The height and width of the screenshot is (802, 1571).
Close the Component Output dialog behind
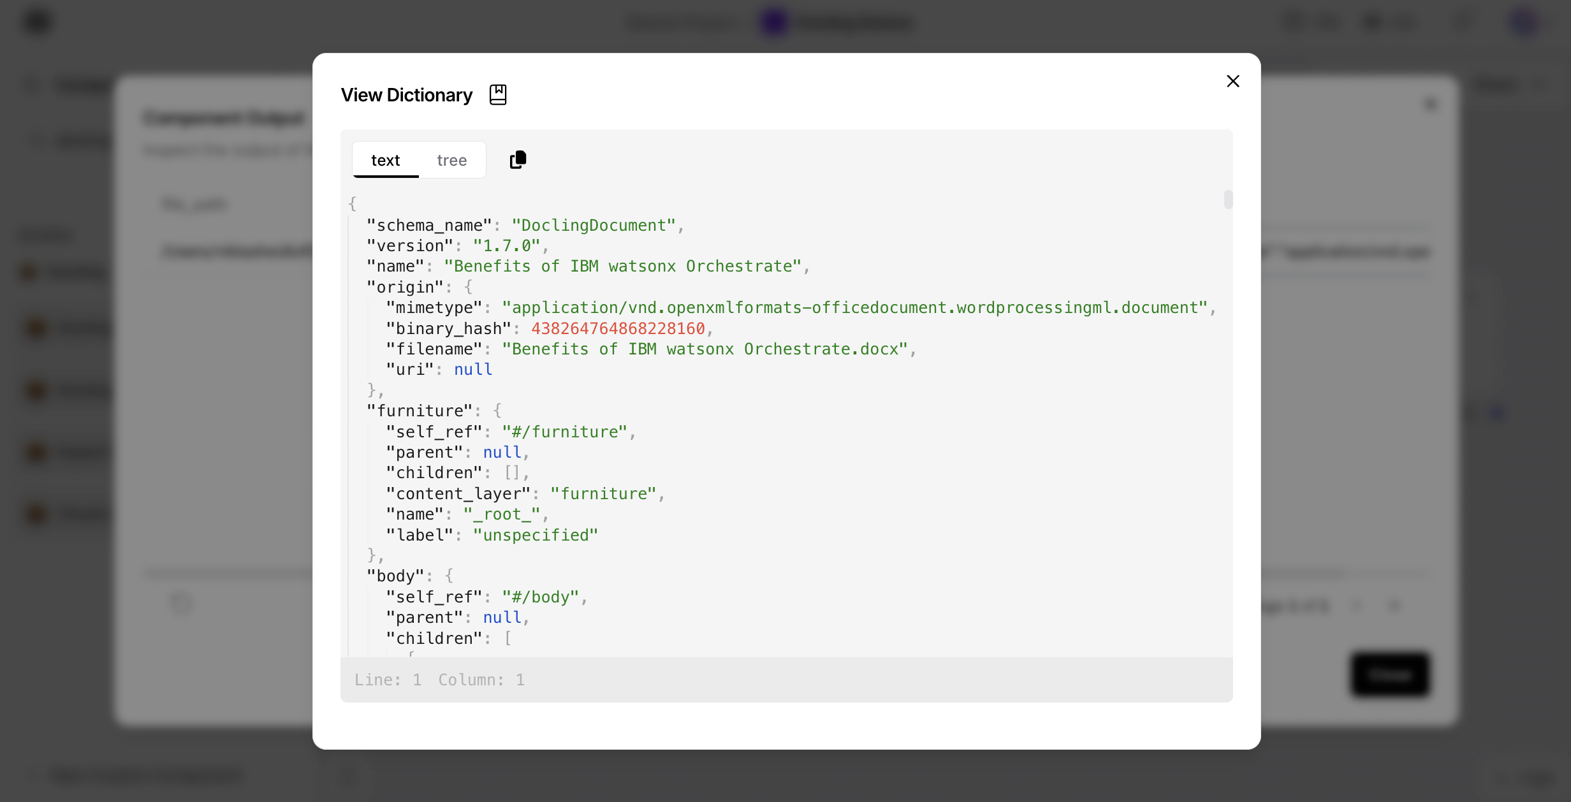[1431, 103]
